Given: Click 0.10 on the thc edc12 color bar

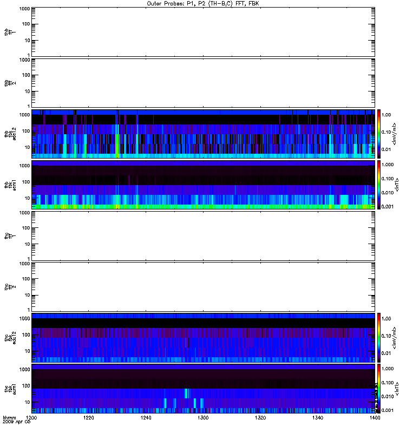Looking at the screenshot, I should [x=387, y=336].
